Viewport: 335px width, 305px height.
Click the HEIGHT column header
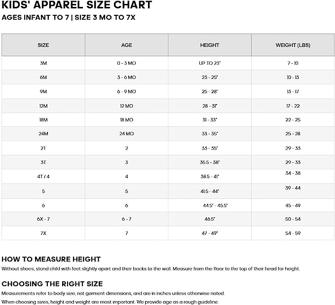[x=210, y=45]
